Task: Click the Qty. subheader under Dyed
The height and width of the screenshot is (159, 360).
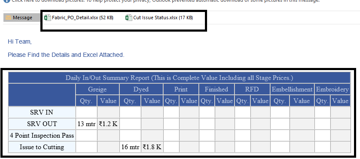Action: (x=130, y=101)
